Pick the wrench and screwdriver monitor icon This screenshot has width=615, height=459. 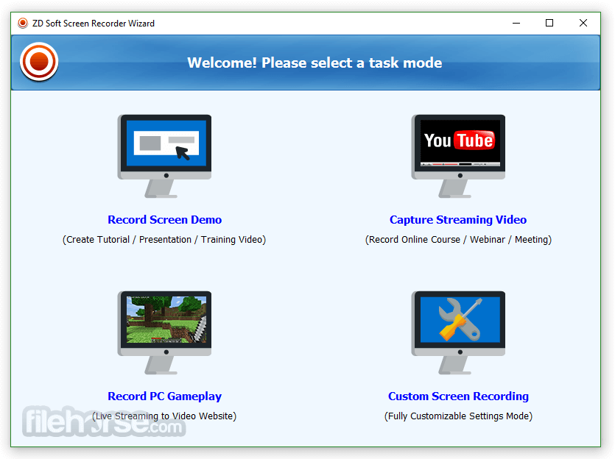(x=458, y=331)
